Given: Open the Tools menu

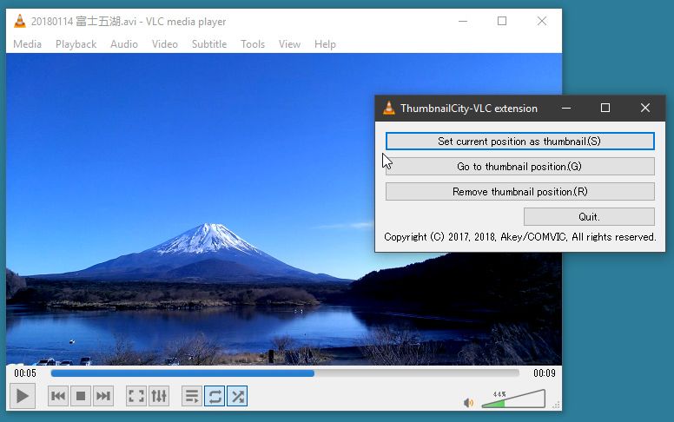Looking at the screenshot, I should (253, 43).
